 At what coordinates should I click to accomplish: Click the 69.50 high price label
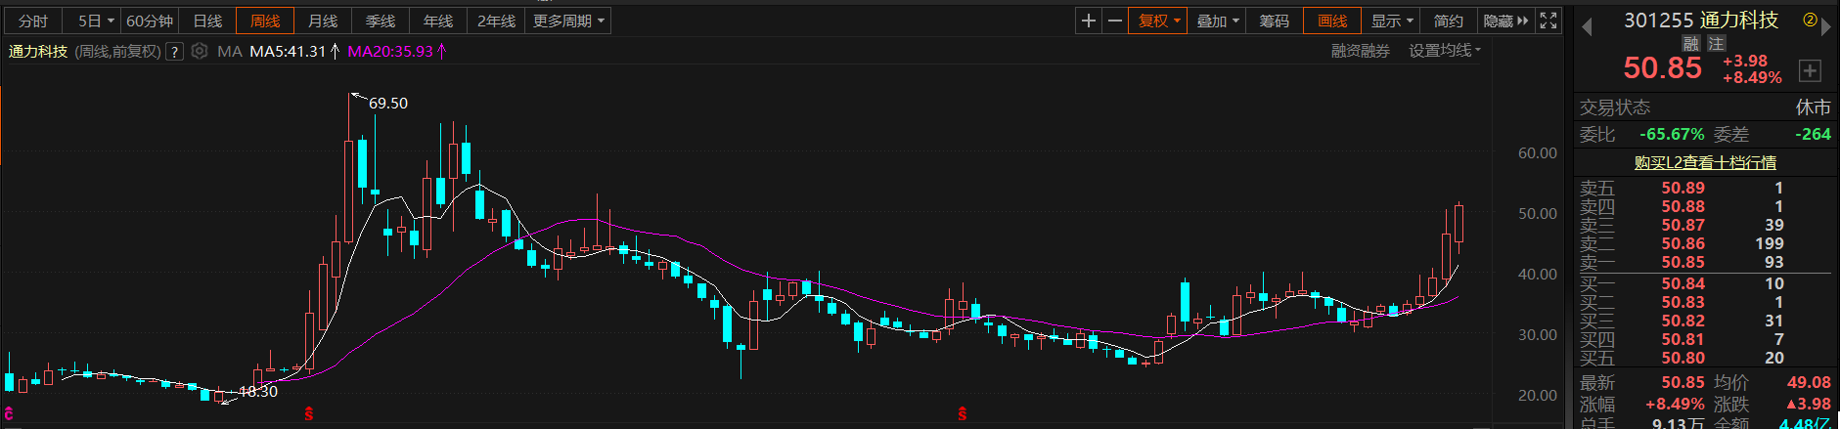click(388, 103)
